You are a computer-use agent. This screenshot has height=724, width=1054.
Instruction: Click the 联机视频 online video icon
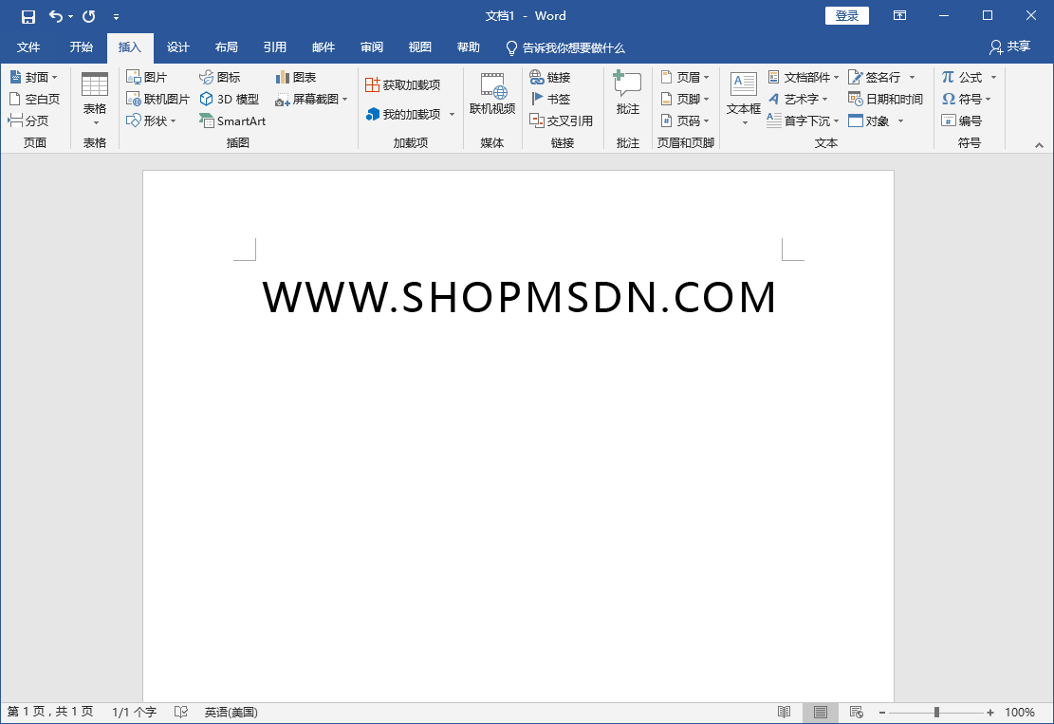(x=492, y=96)
